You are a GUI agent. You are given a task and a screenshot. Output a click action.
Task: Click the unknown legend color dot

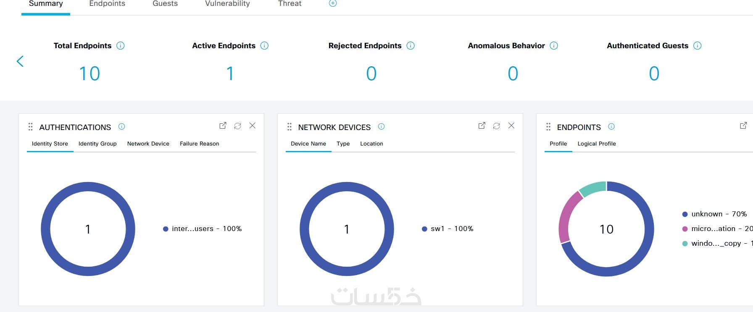(685, 214)
